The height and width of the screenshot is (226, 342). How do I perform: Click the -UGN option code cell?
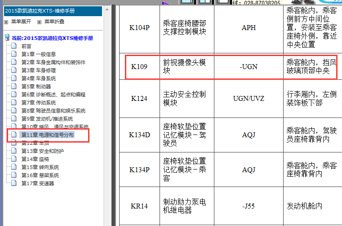click(249, 67)
